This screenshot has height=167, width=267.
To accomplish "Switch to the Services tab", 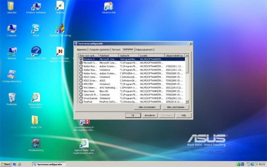I will click(x=116, y=50).
